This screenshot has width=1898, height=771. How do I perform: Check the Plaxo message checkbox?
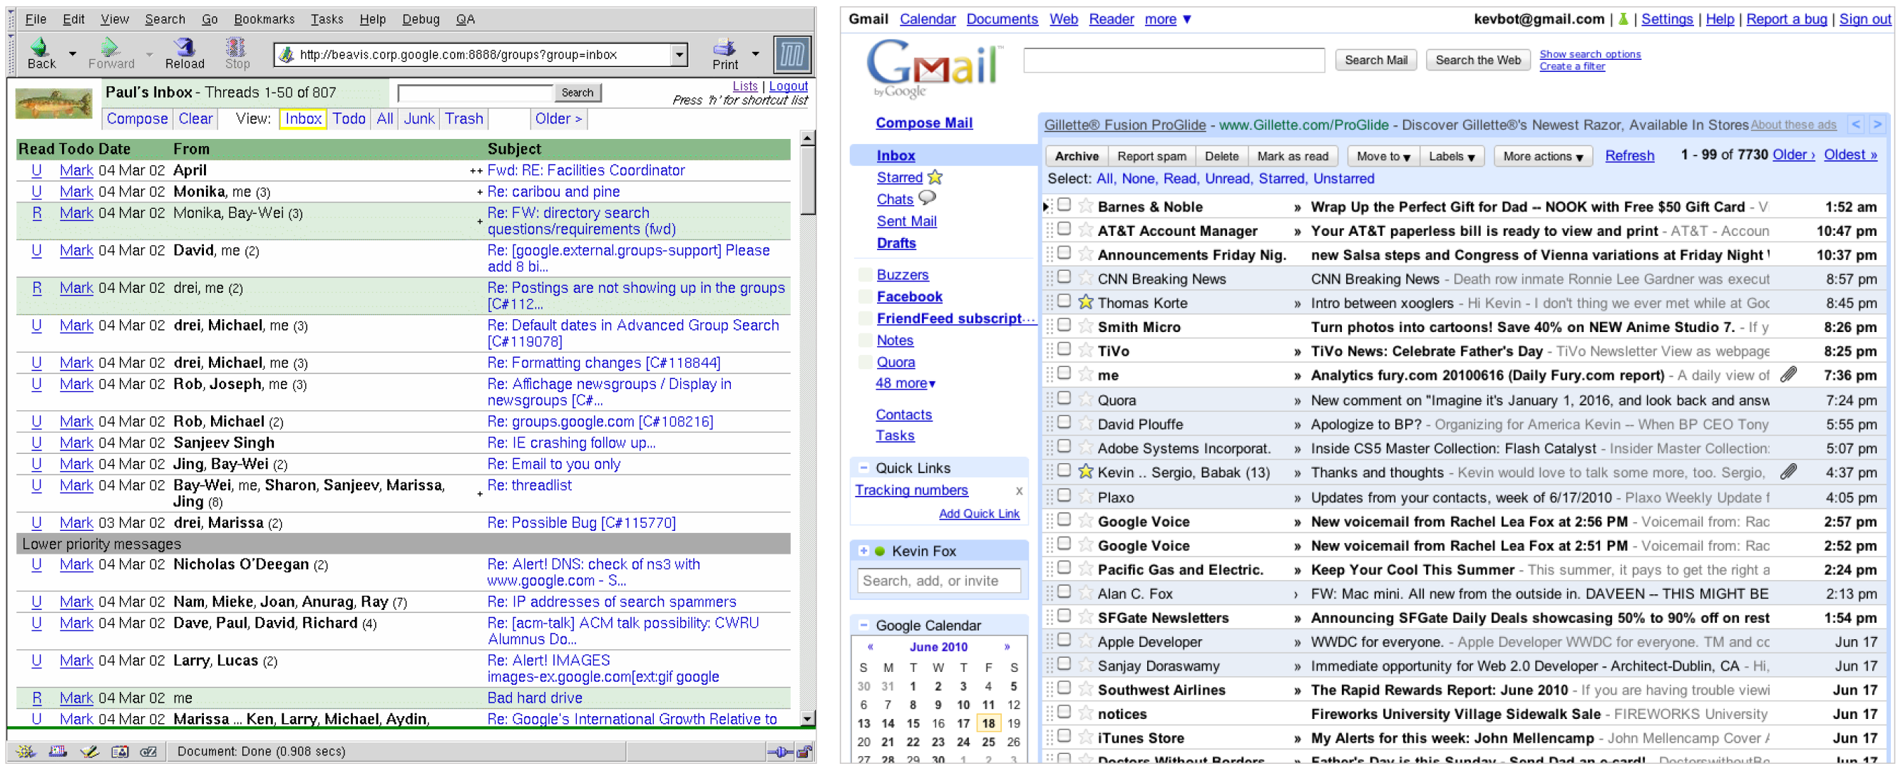1064,495
